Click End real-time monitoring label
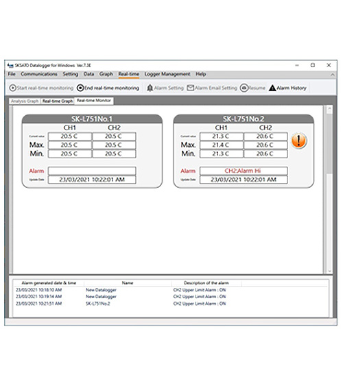343x377 pixels. (x=112, y=88)
